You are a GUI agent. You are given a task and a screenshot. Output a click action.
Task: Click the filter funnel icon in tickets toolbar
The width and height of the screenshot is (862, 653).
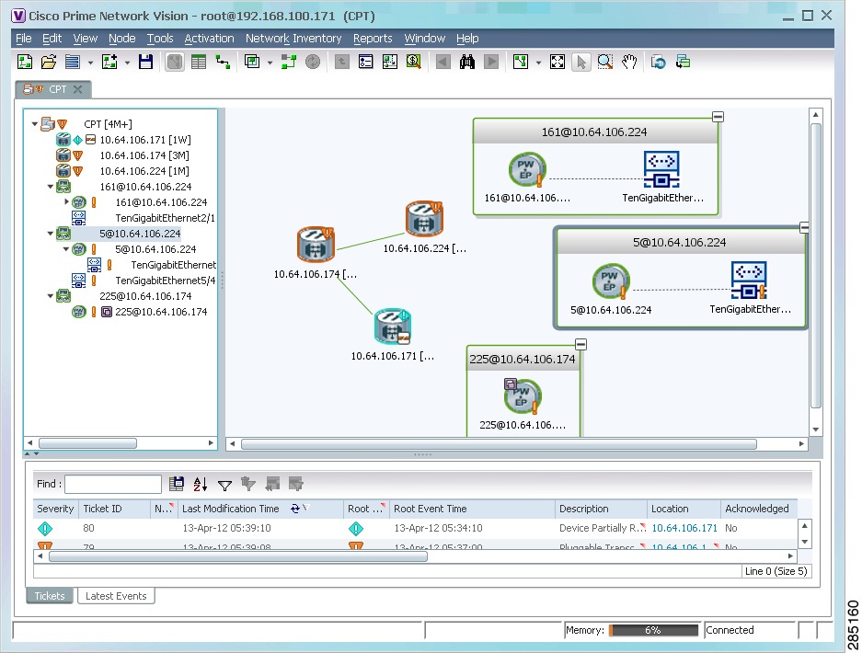224,485
